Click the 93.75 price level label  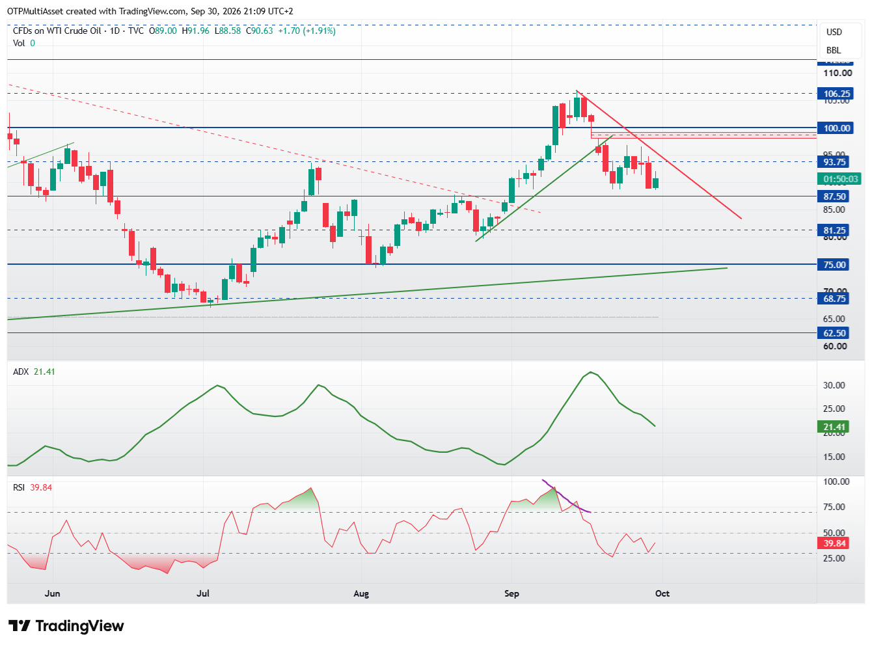click(x=834, y=162)
